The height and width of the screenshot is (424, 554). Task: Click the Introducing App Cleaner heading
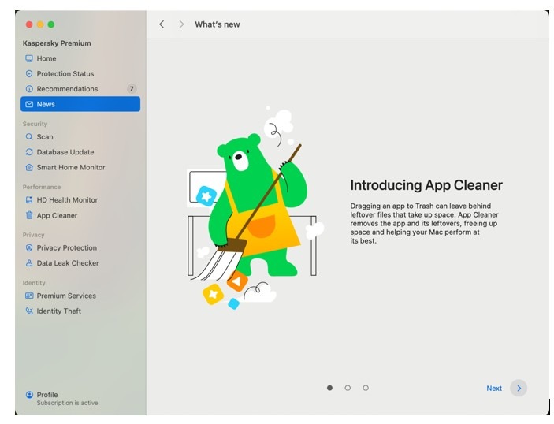click(426, 185)
